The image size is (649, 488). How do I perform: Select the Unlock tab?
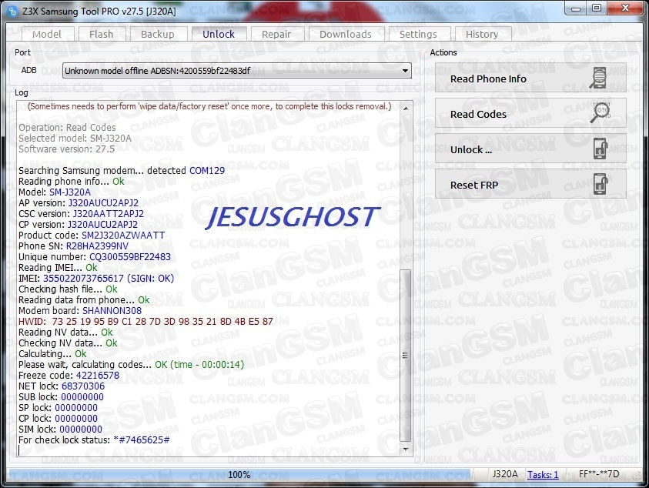[219, 34]
